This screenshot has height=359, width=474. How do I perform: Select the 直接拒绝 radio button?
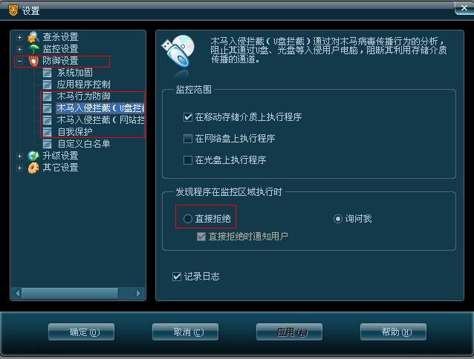(x=188, y=219)
